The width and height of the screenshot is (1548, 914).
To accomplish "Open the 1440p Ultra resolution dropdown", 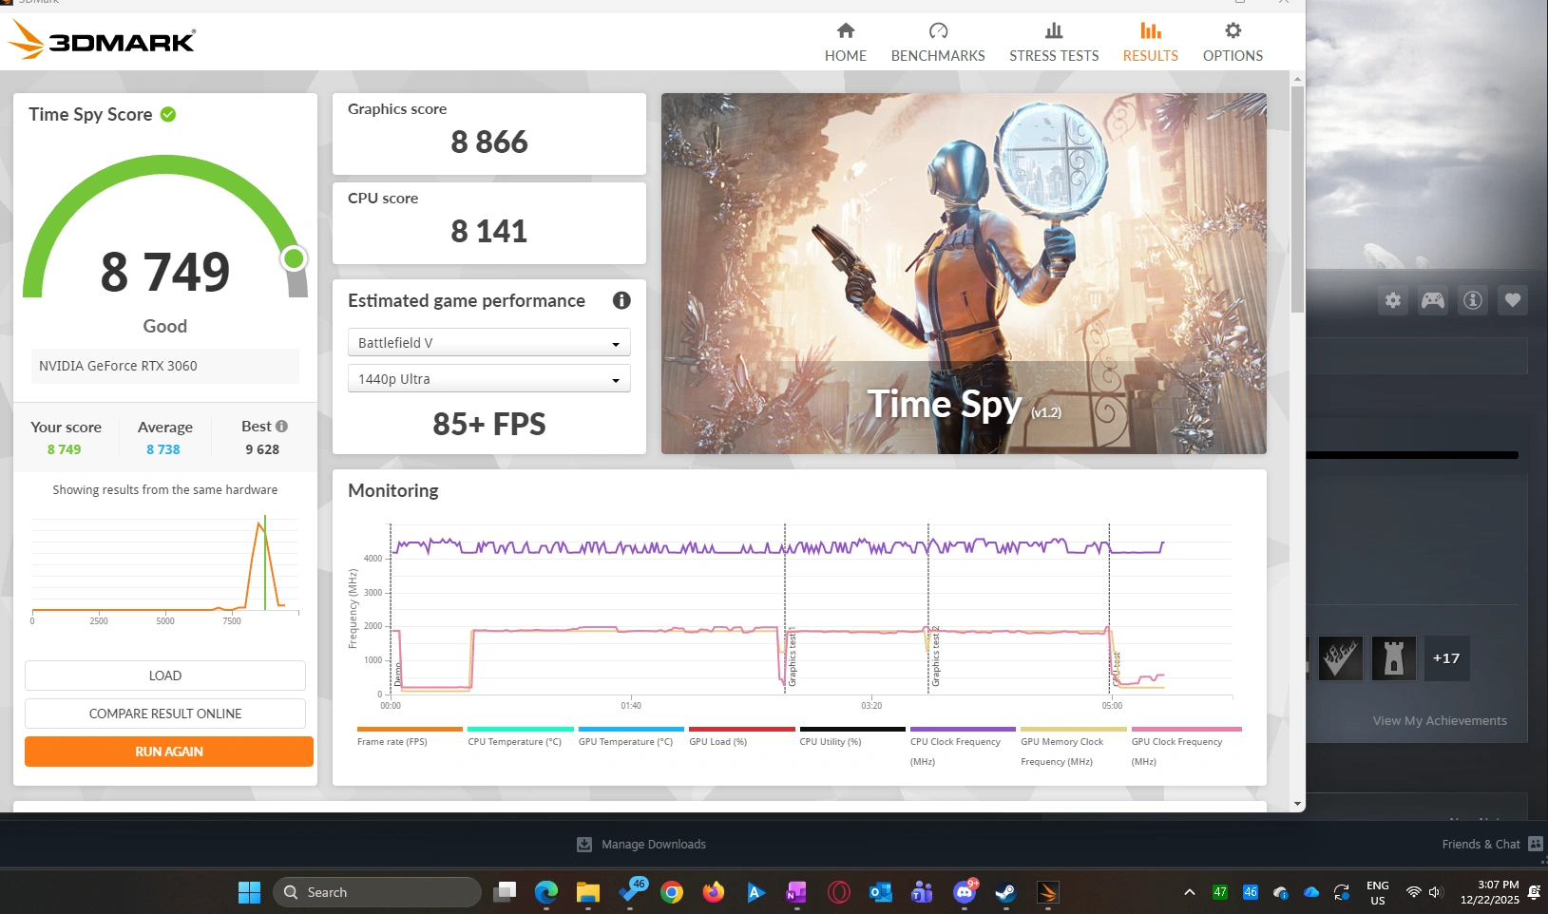I will (x=488, y=379).
